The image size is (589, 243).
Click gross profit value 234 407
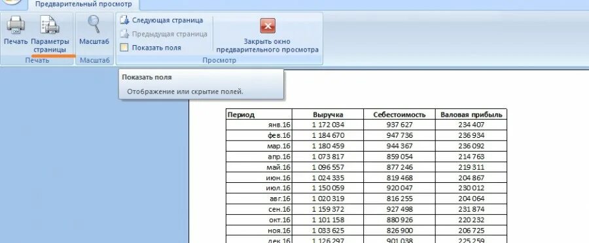[471, 125]
